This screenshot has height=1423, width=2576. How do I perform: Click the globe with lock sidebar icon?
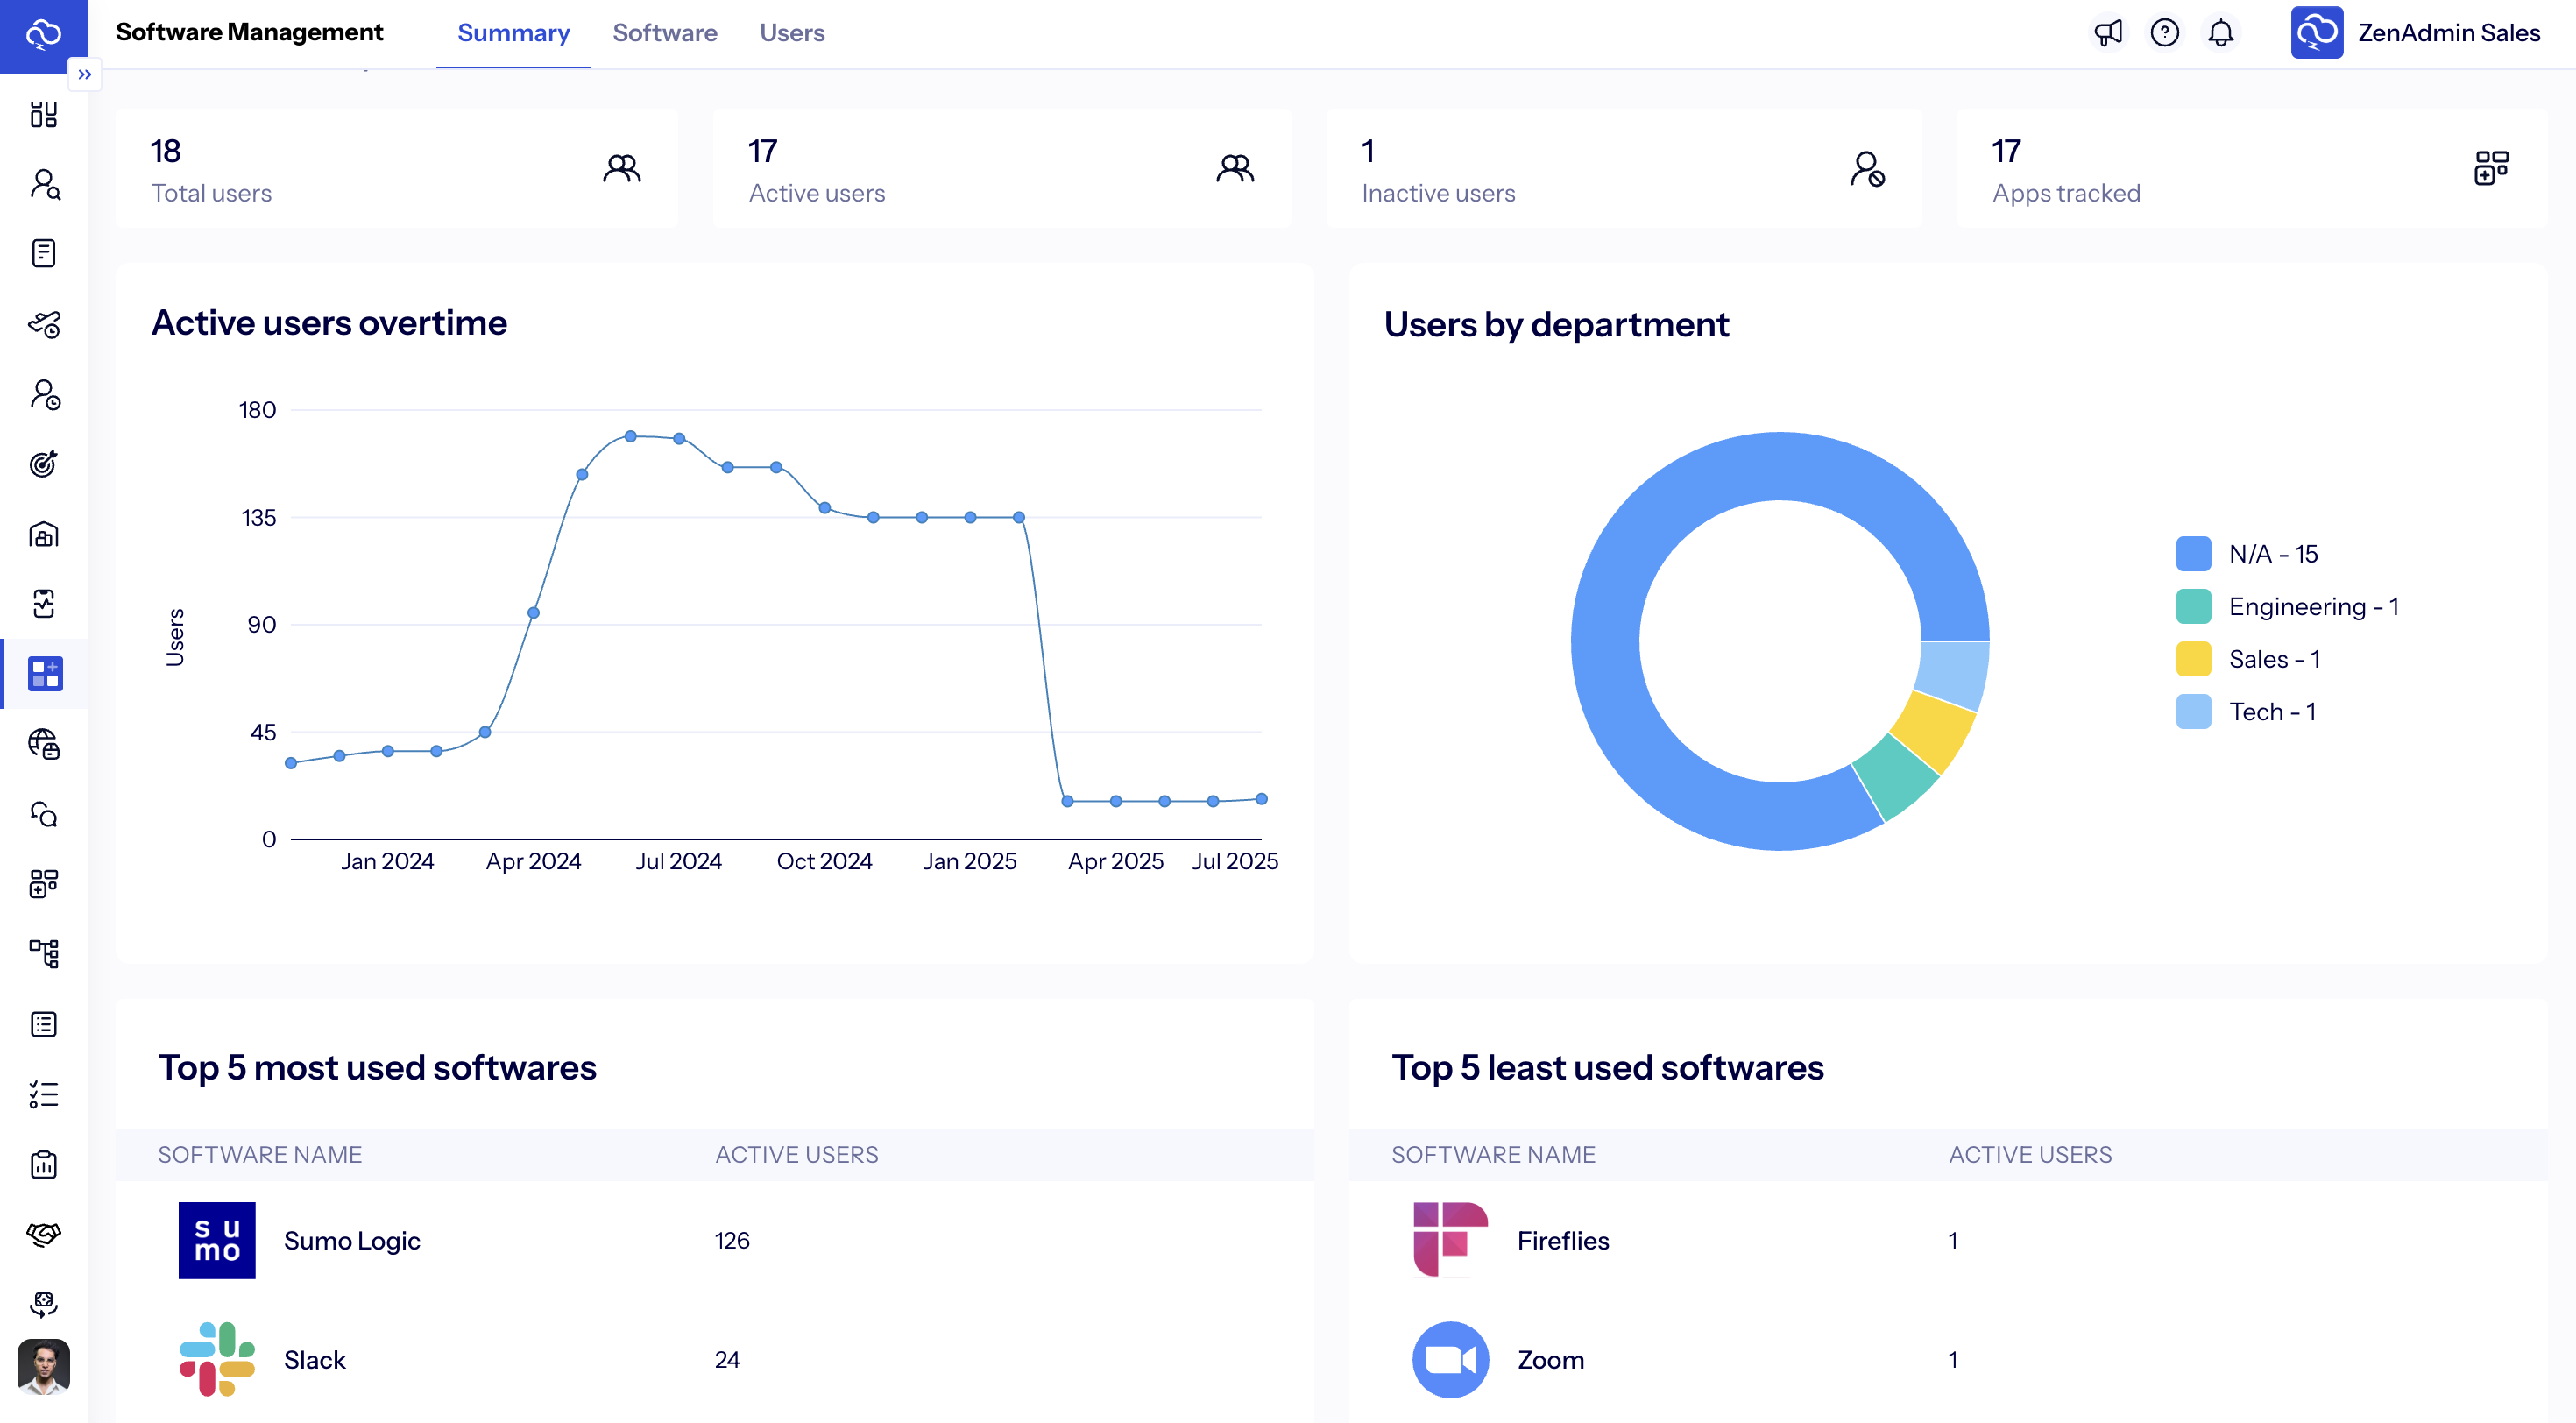point(44,744)
